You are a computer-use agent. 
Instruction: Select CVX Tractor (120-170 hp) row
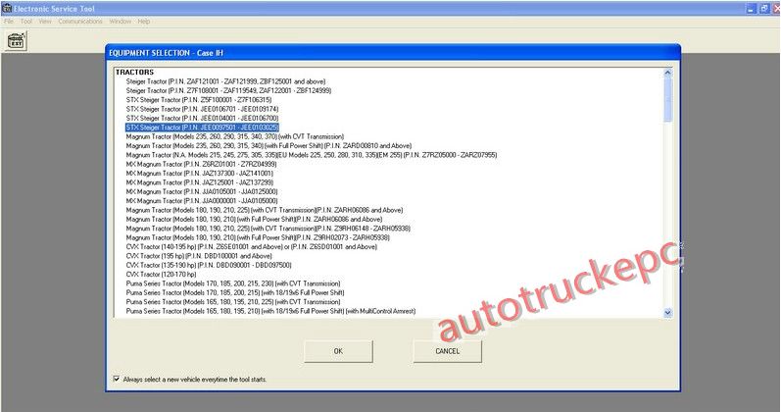click(162, 275)
